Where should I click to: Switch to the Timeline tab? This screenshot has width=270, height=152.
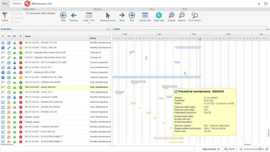click(17, 4)
